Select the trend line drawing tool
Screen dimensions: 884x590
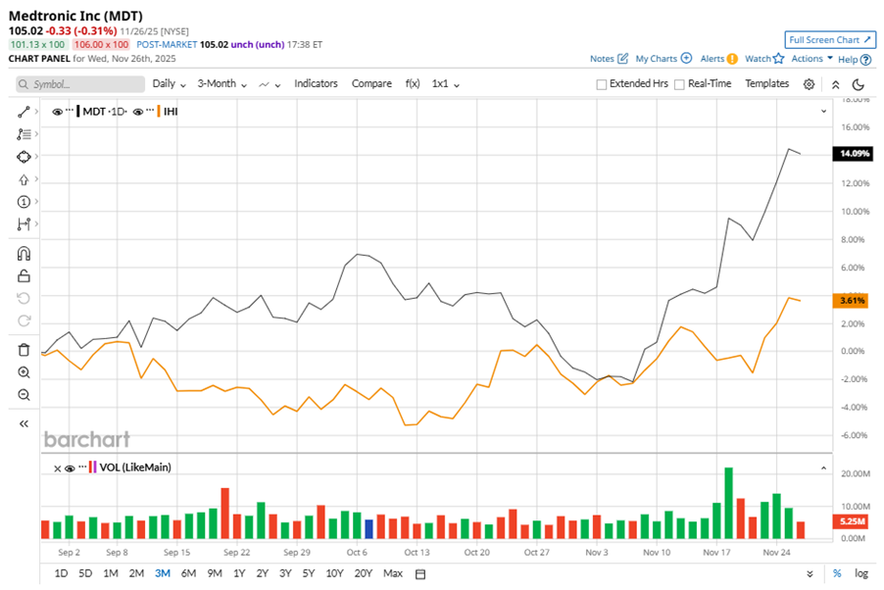point(24,112)
